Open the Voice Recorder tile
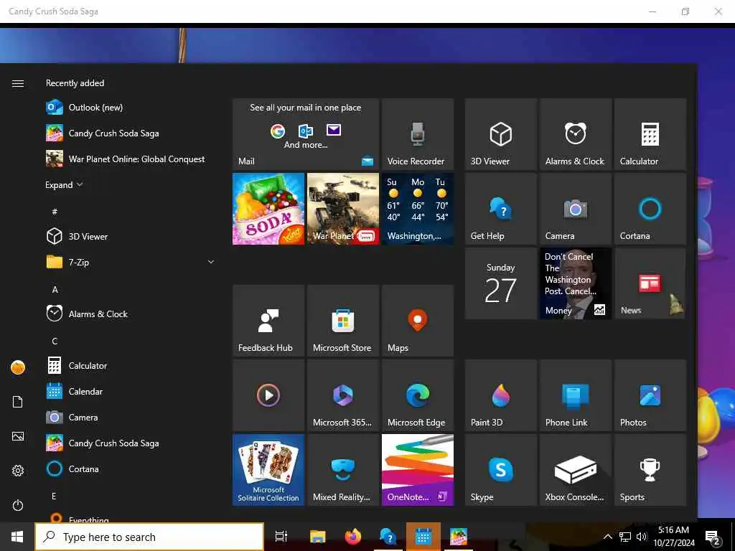The image size is (735, 551). click(x=418, y=134)
